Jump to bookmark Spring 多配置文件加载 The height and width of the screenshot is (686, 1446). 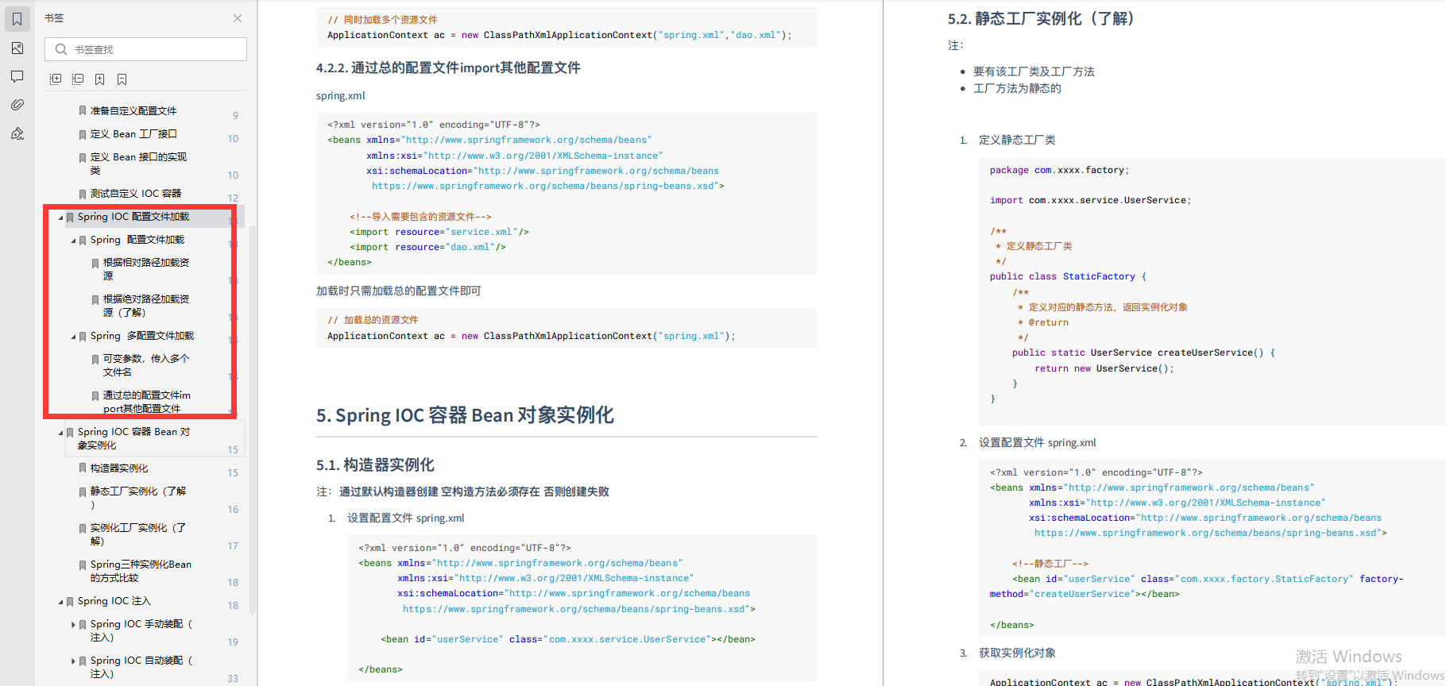point(142,336)
